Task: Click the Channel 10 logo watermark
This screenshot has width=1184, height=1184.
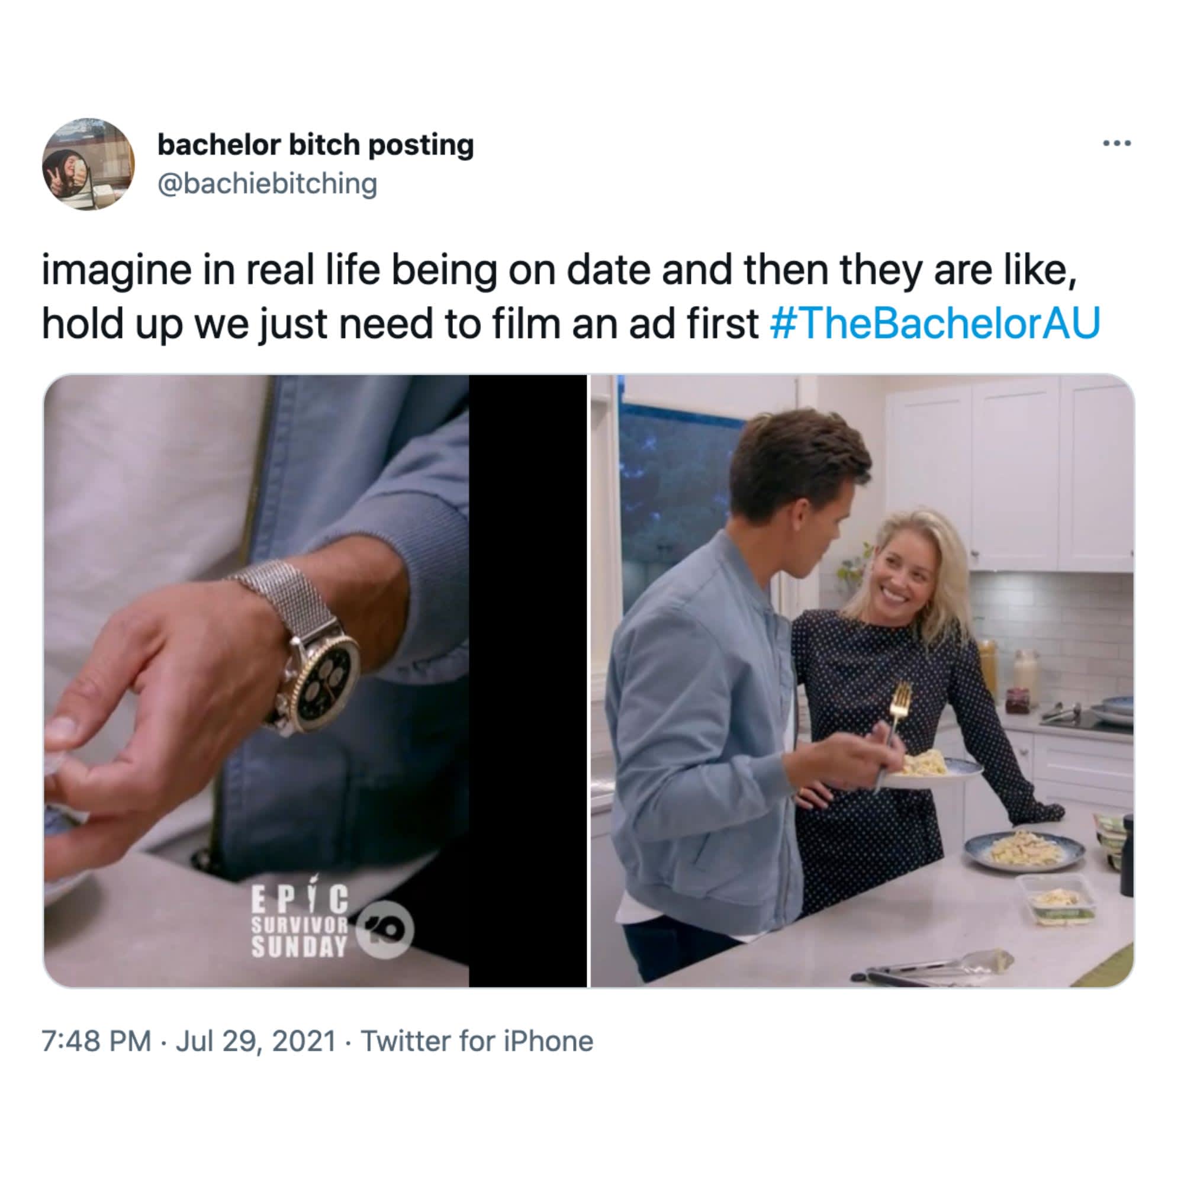Action: click(385, 929)
